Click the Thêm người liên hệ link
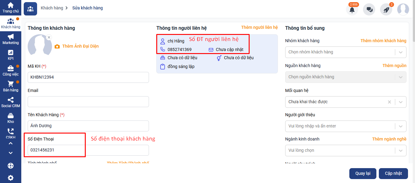 [259, 27]
